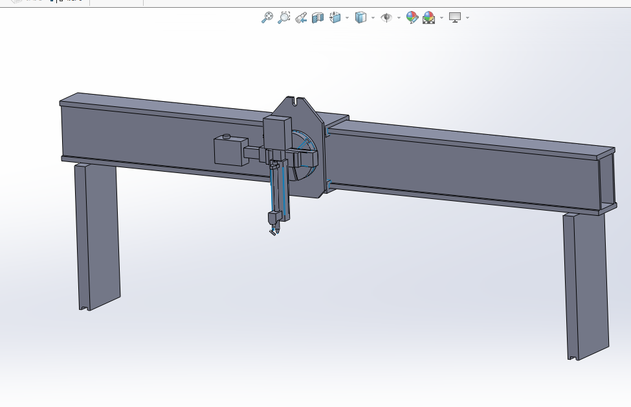Screen dimensions: 631x407
Task: Expand the View Orientation dropdown arrow
Action: click(x=348, y=17)
